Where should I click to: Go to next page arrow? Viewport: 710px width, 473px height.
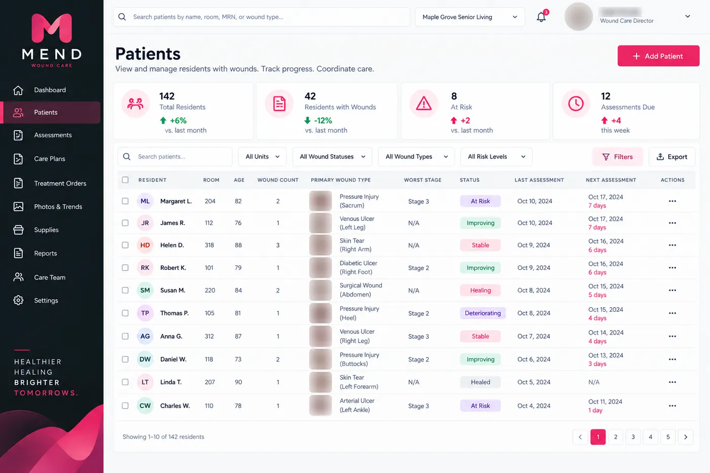click(x=686, y=437)
